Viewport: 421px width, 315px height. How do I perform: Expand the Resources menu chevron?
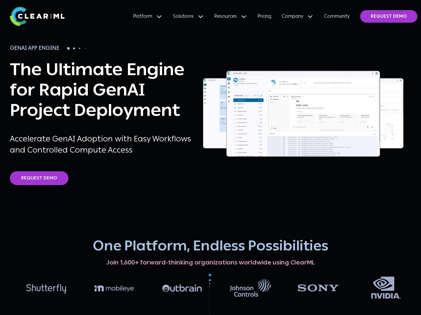[x=244, y=16]
